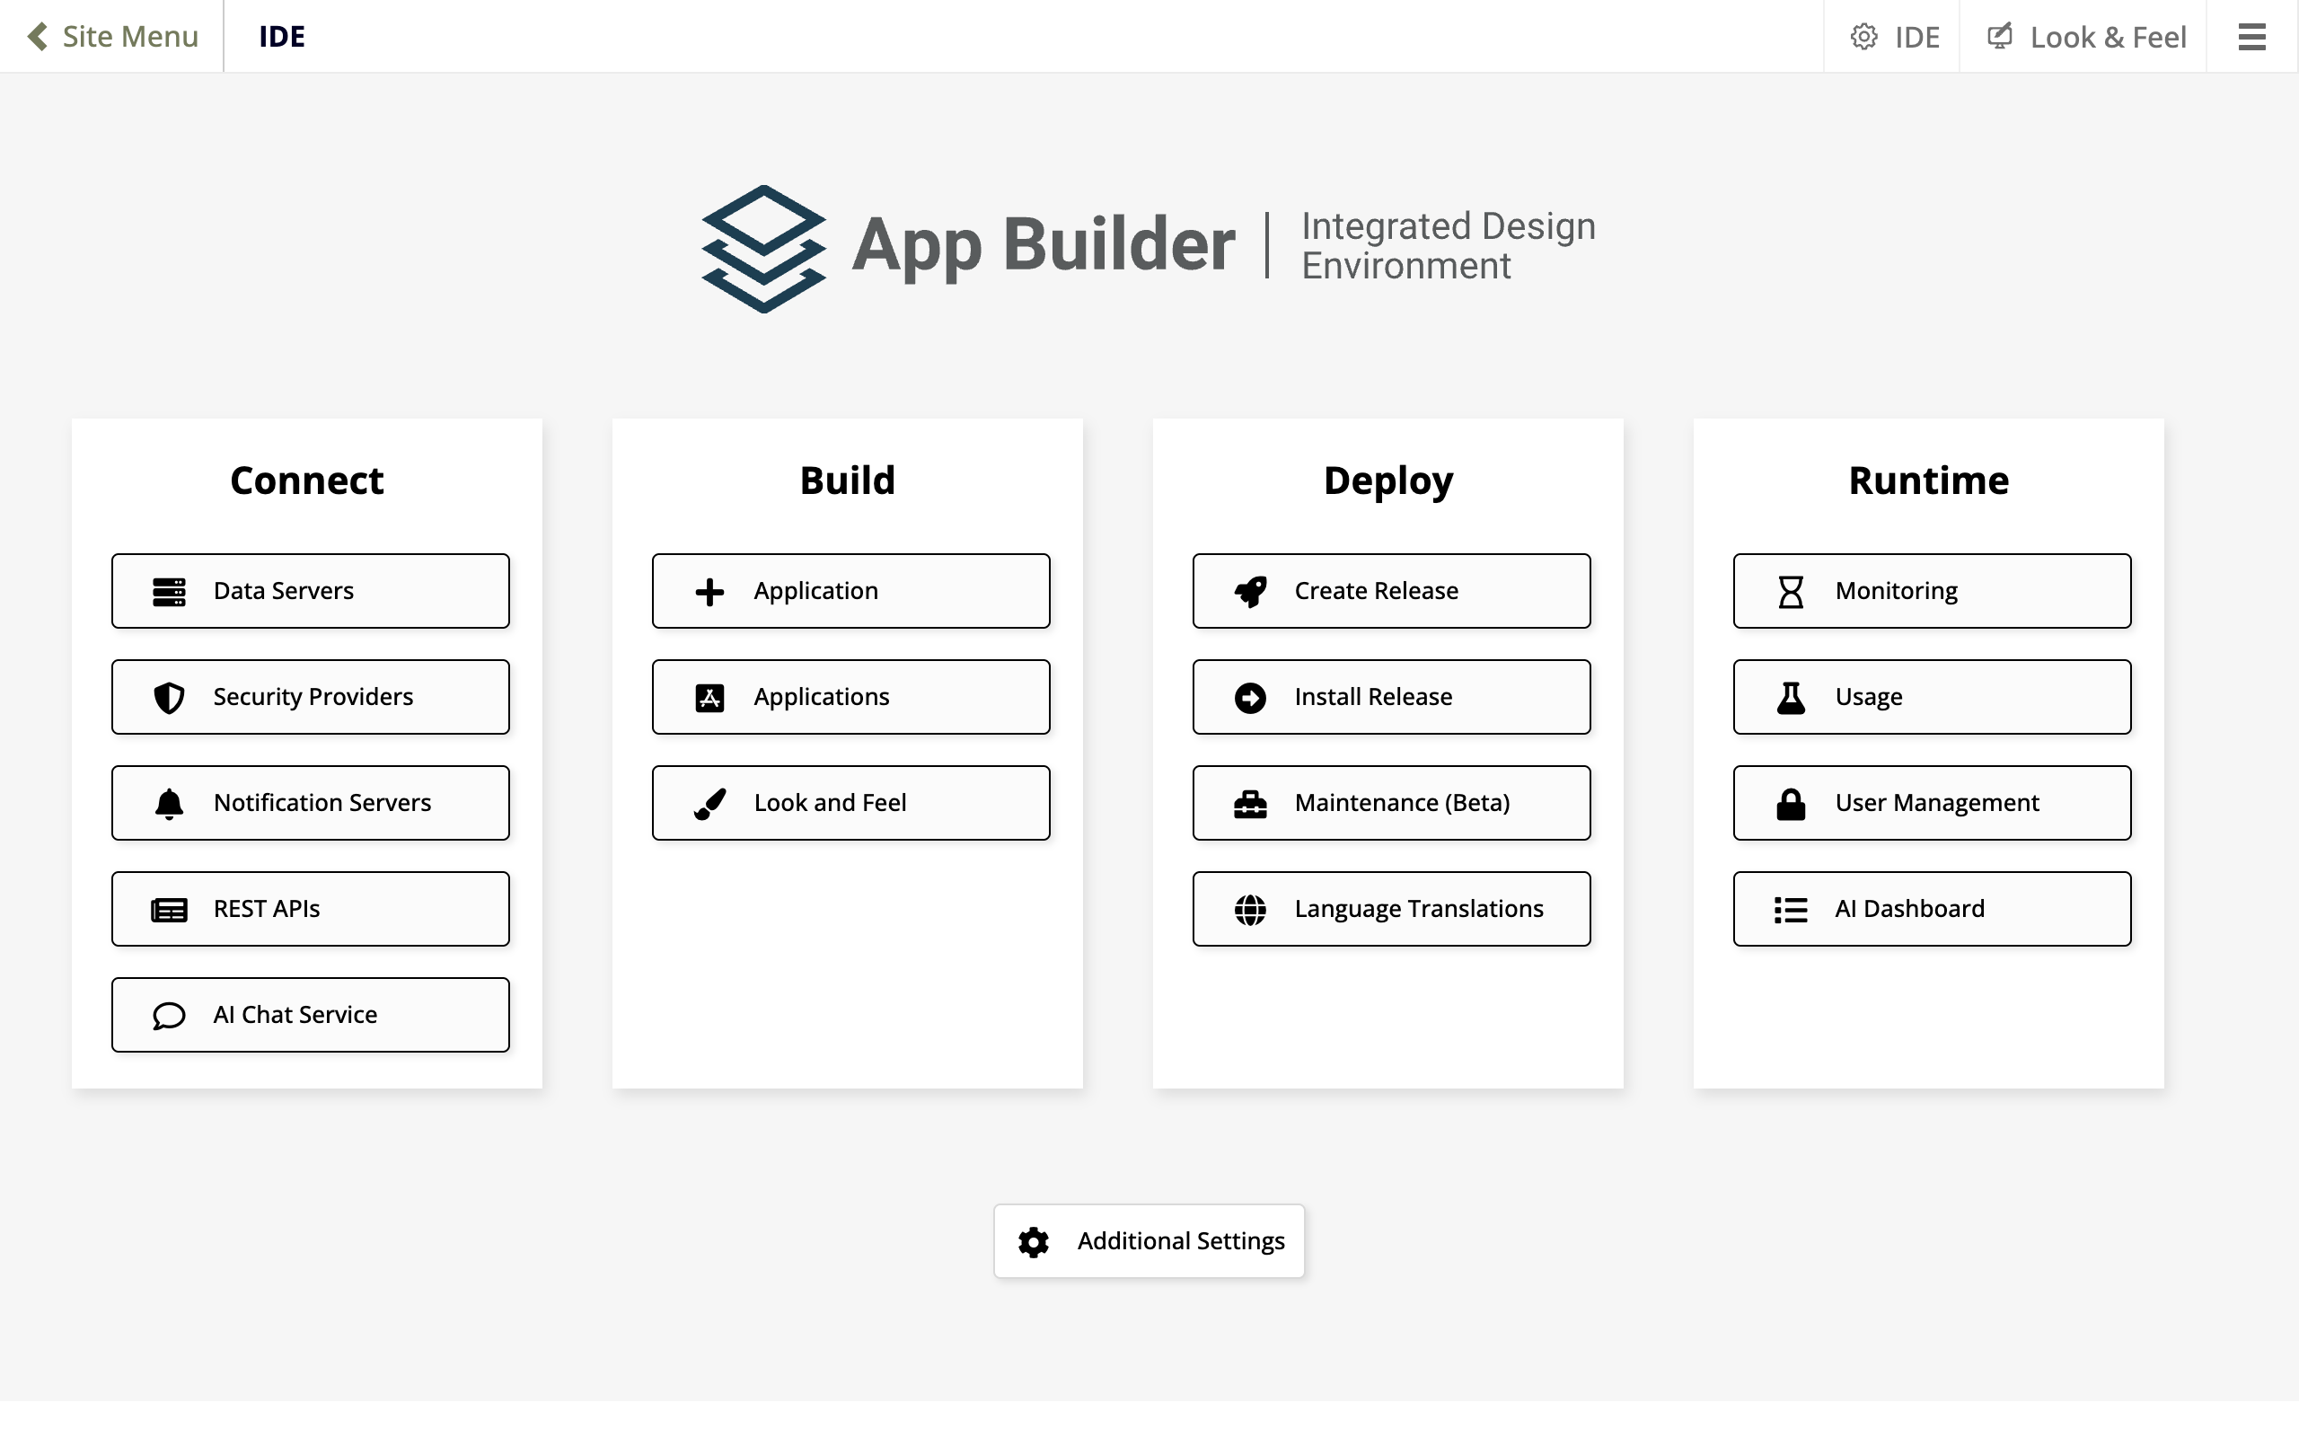
Task: Click the Look and Feel paintbrush icon
Action: [709, 803]
